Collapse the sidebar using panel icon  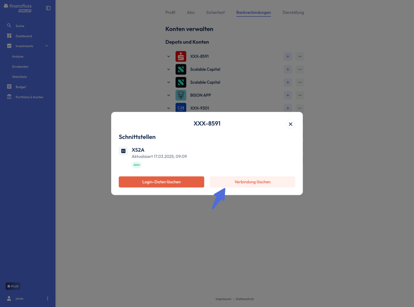pos(48,8)
